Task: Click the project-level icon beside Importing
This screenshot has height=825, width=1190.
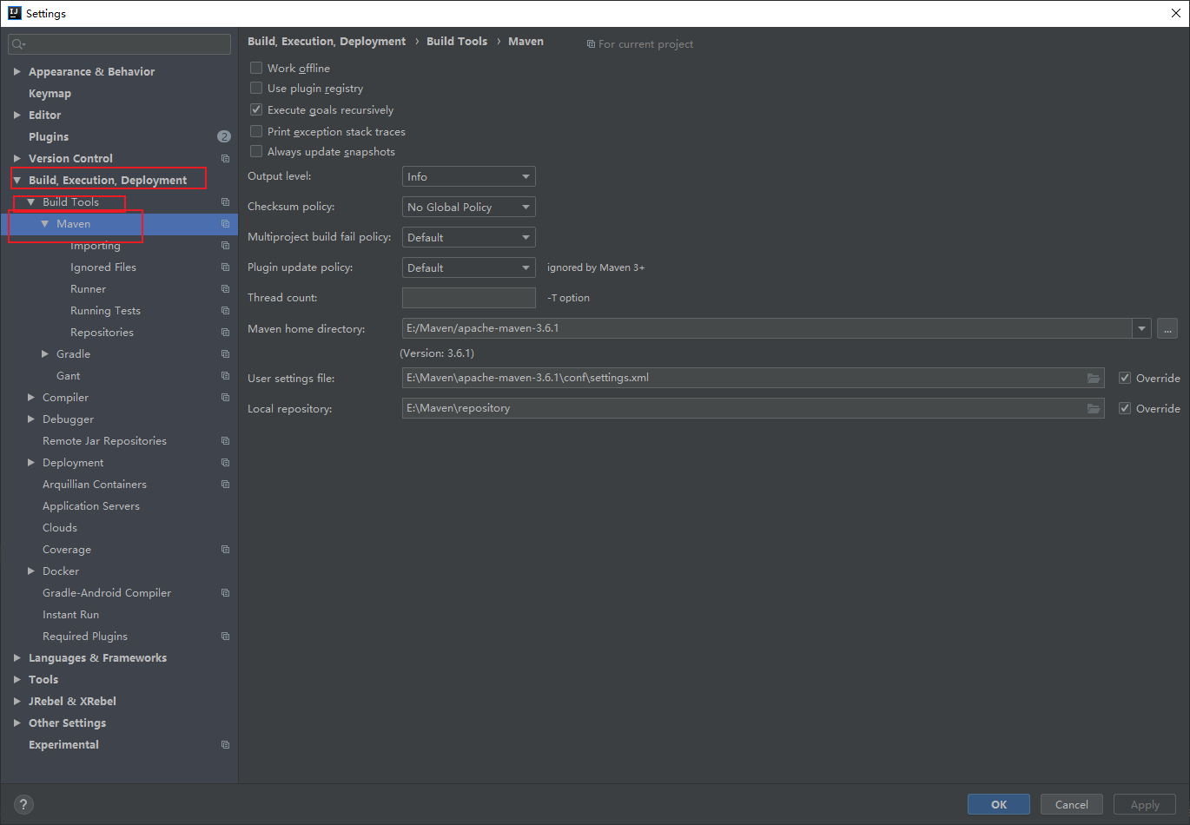Action: click(x=225, y=246)
